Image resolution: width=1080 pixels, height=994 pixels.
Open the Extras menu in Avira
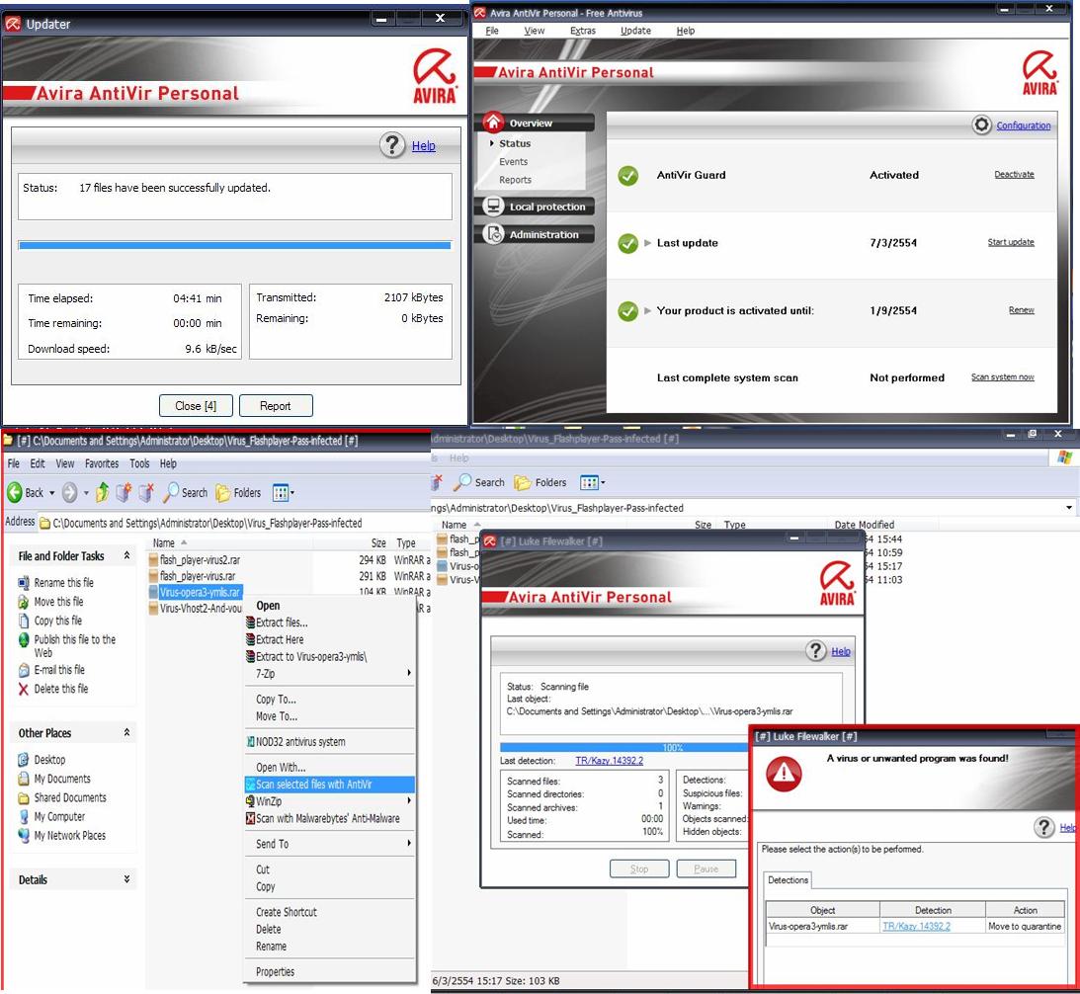click(x=583, y=31)
